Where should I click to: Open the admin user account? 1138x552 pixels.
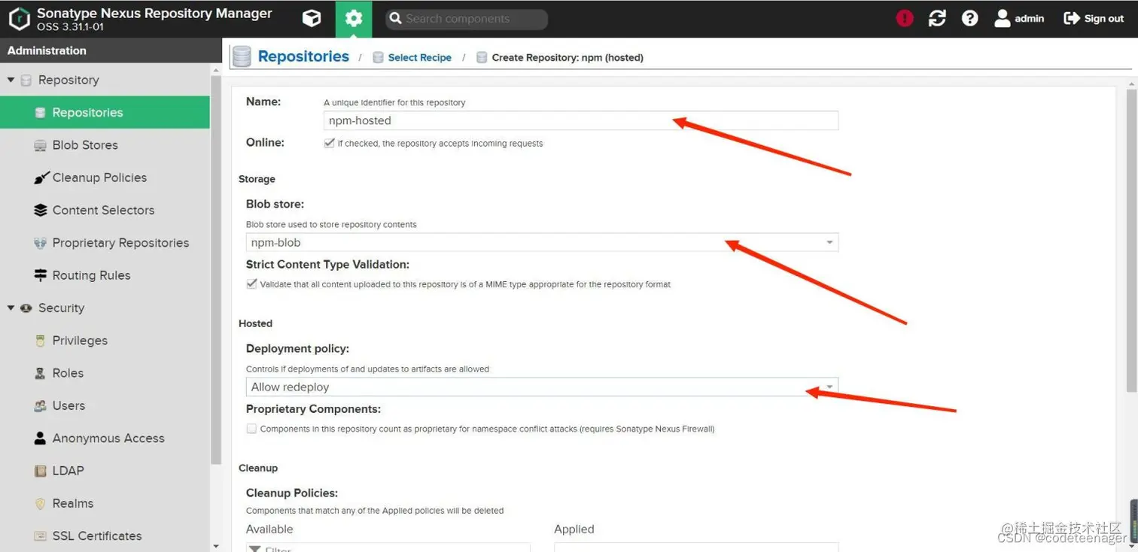1019,19
